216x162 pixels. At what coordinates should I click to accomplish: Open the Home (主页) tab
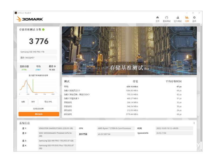pos(157,19)
